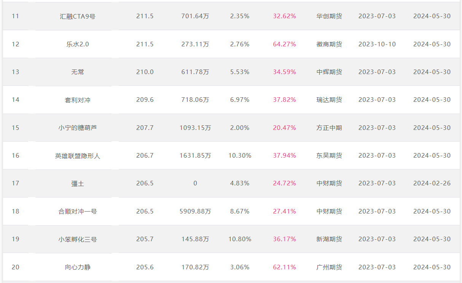
Task: Select the 疆土 account name
Action: click(78, 183)
